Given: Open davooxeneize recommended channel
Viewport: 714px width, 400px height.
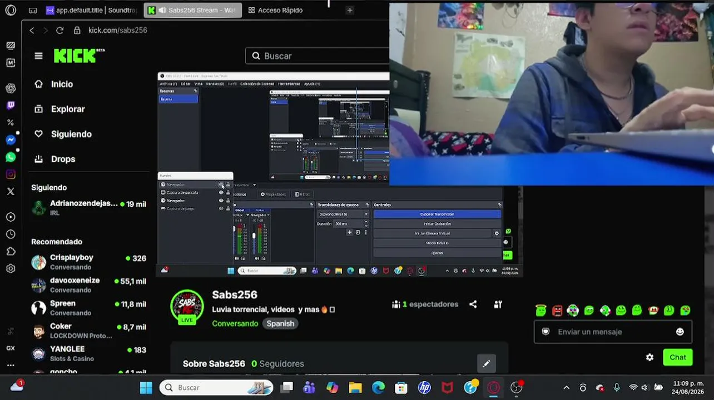Looking at the screenshot, I should pyautogui.click(x=89, y=285).
